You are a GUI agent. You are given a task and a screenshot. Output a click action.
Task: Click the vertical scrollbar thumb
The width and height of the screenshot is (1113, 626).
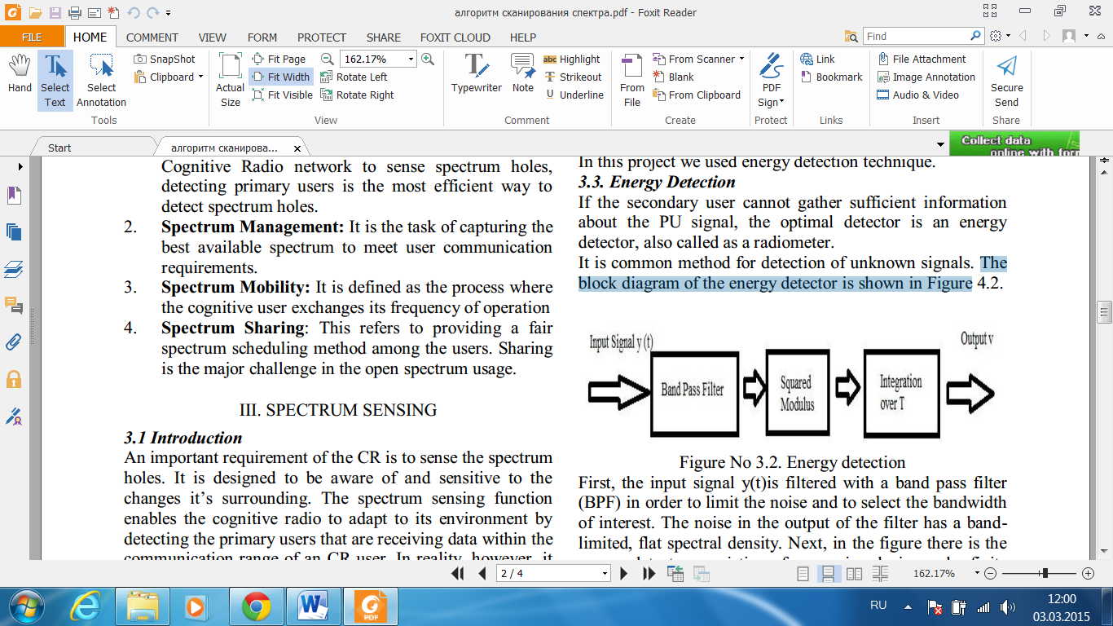tap(1105, 312)
